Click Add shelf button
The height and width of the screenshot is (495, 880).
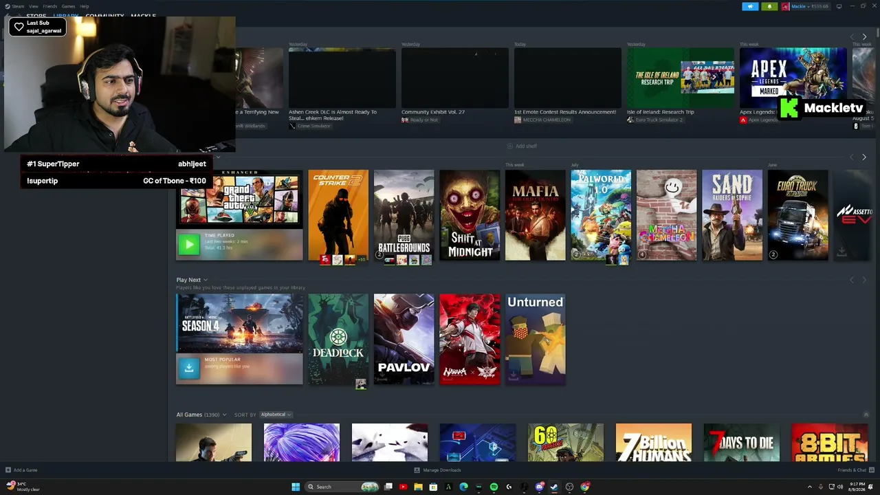(522, 146)
